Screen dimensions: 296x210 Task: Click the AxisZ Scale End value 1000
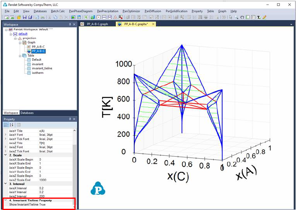[x=43, y=180]
